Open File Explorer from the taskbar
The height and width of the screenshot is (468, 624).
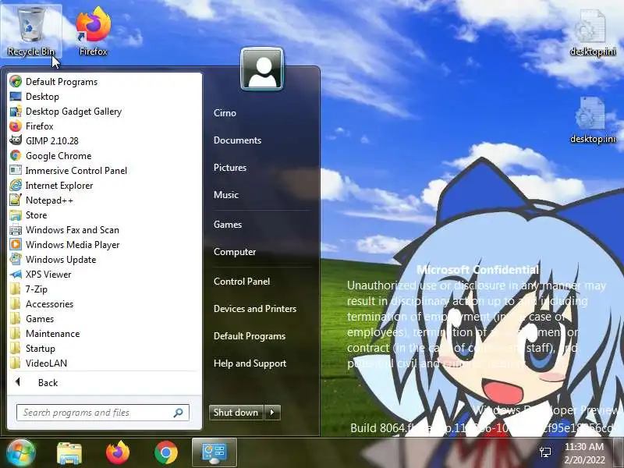69,453
